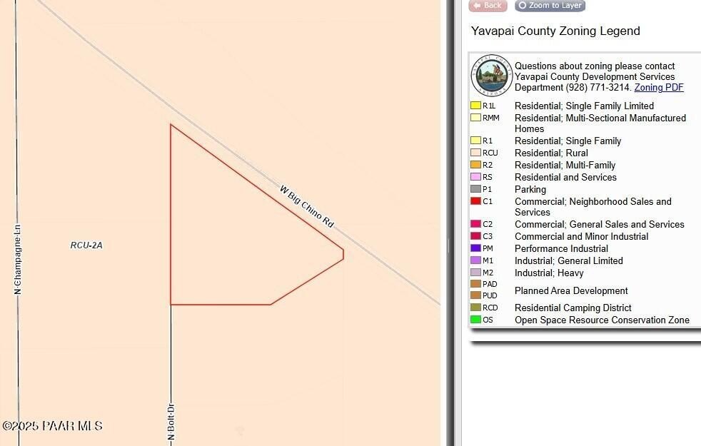The image size is (701, 446).
Task: Click the R2 orange legend swatch
Action: [x=475, y=165]
